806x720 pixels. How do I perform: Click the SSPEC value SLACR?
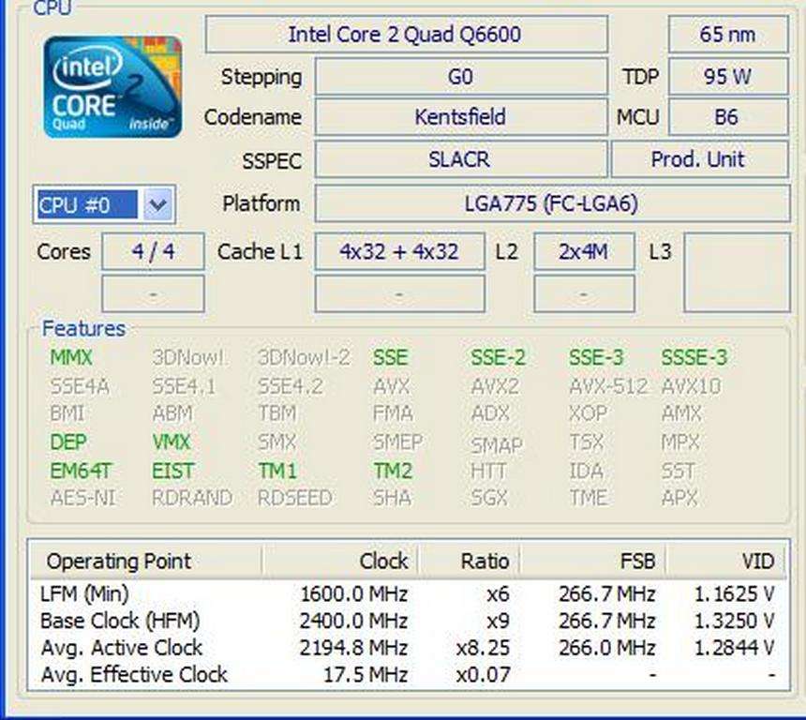coord(461,160)
